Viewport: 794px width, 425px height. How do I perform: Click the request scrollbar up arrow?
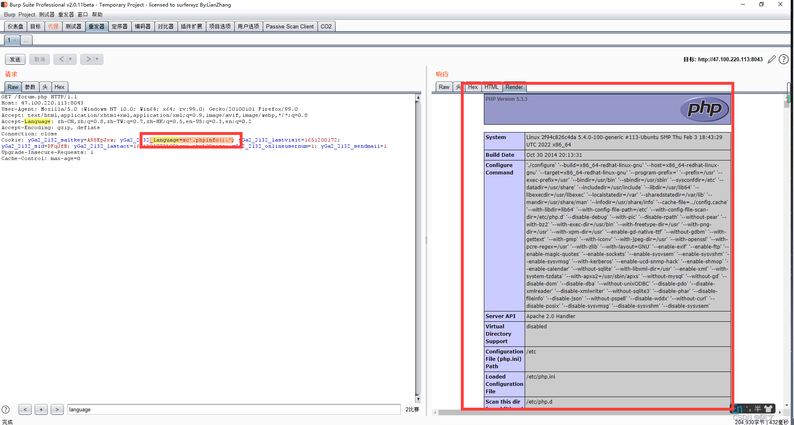418,98
